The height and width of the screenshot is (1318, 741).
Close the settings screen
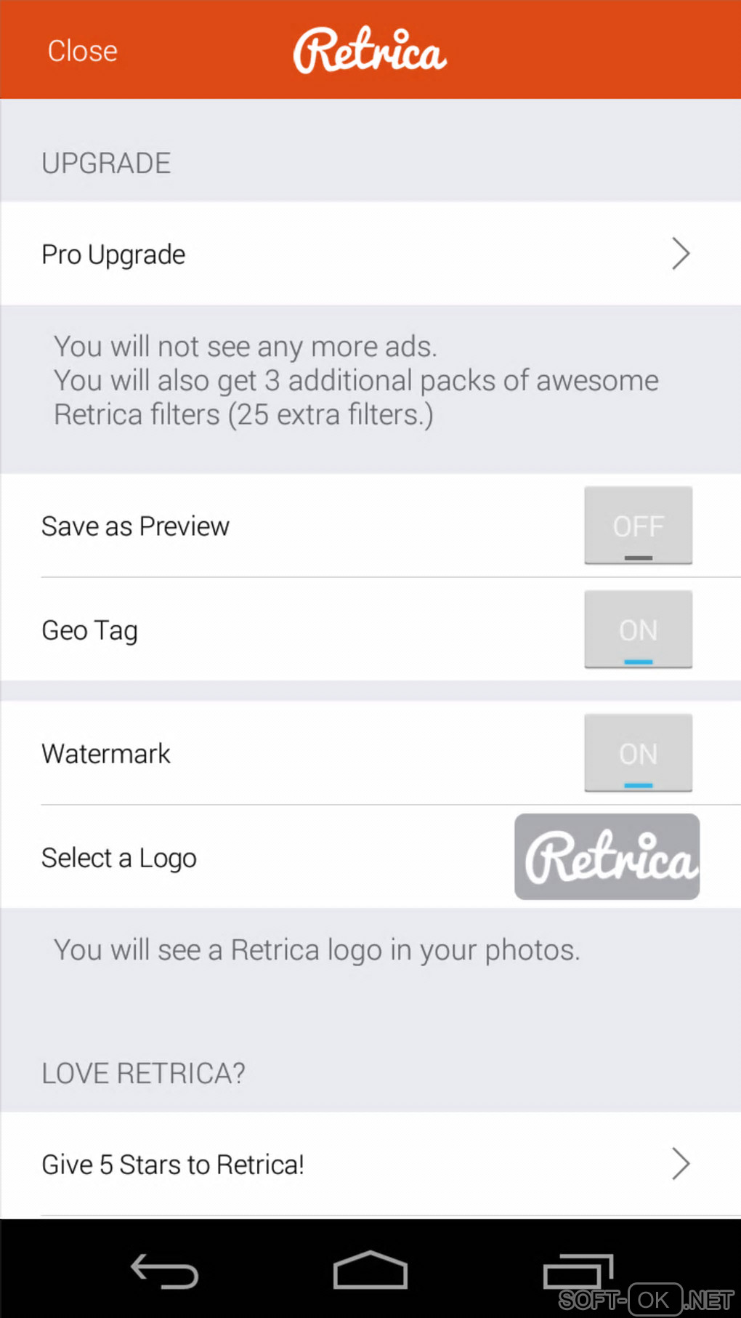coord(82,51)
